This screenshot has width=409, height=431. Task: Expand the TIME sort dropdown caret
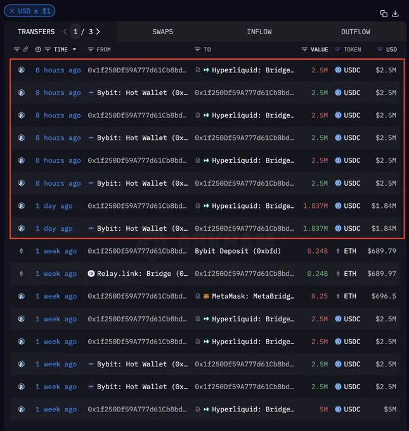[74, 49]
